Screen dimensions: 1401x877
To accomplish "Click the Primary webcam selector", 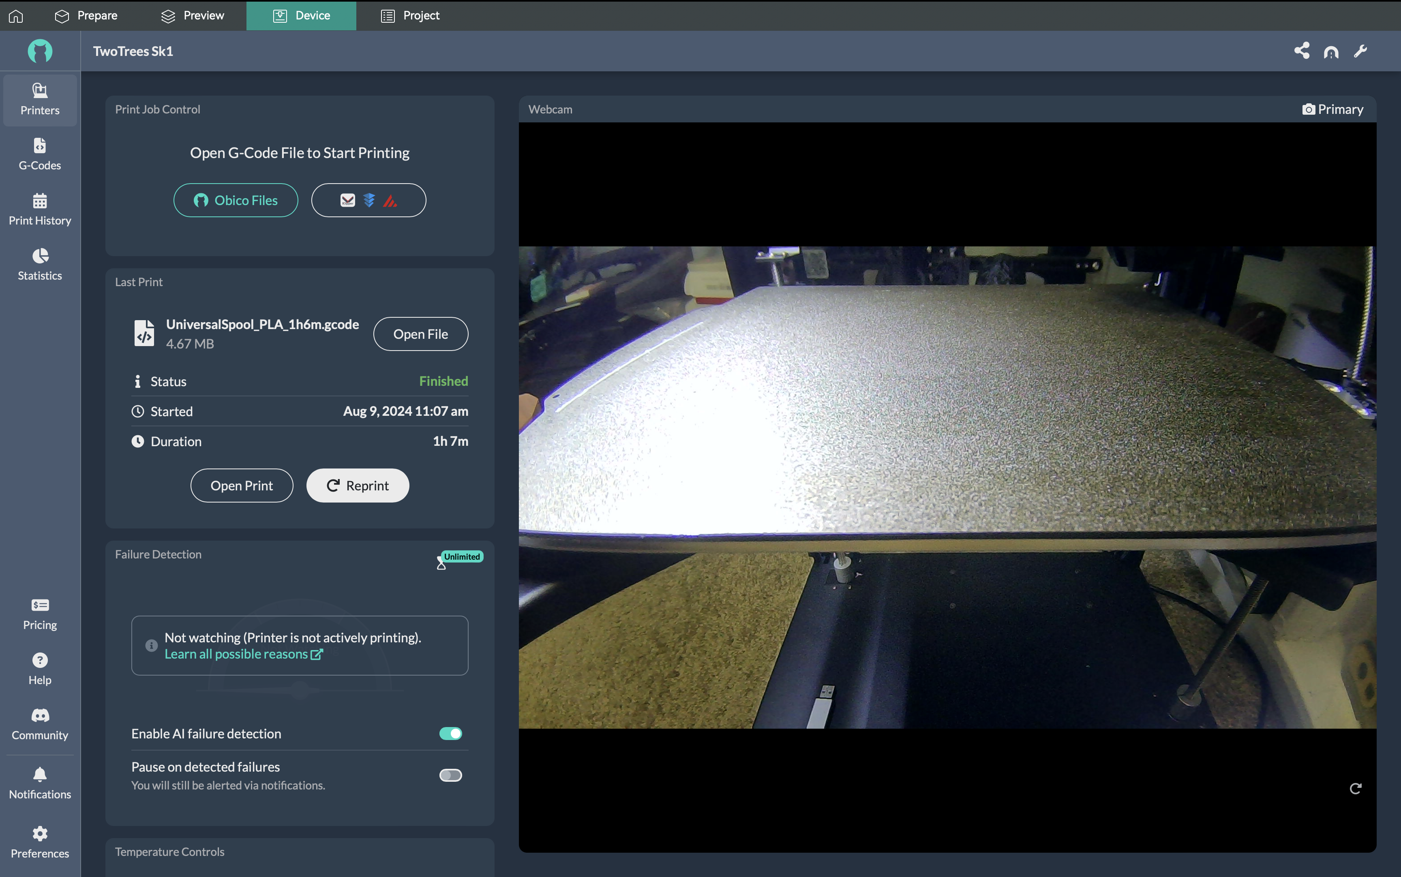I will point(1332,109).
